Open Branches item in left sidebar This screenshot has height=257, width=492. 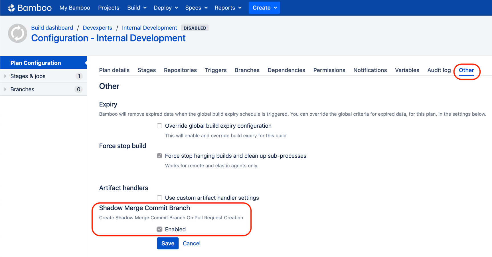43,89
